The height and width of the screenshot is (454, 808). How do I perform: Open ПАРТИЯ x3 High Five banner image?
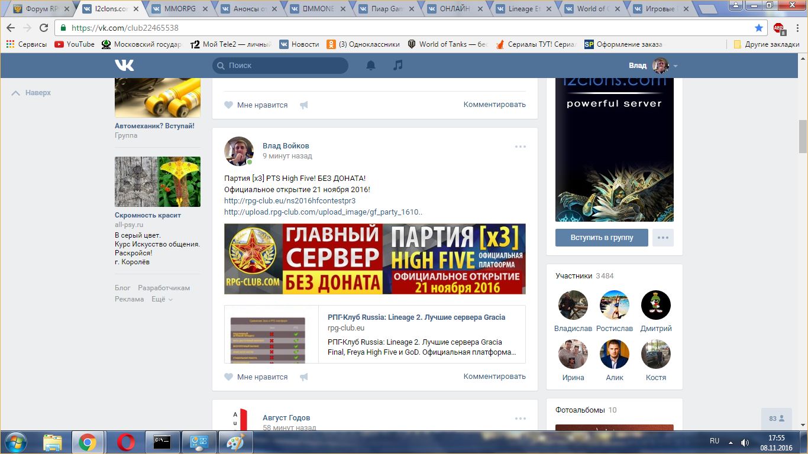[x=375, y=259]
